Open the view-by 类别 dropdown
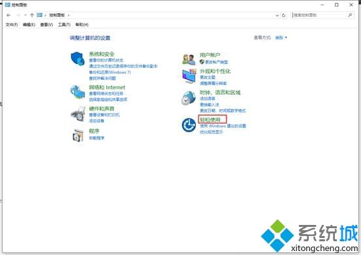Screen dimensions: 361x255 click(x=281, y=37)
